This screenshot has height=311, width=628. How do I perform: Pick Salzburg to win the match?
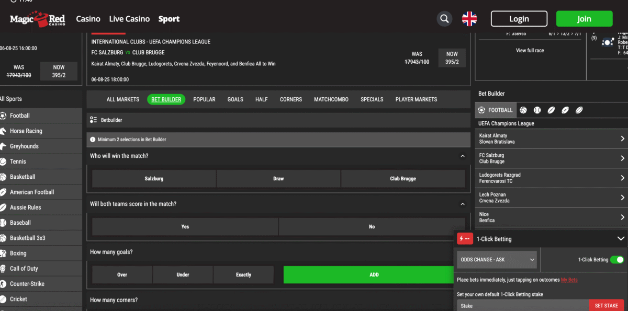pos(154,179)
